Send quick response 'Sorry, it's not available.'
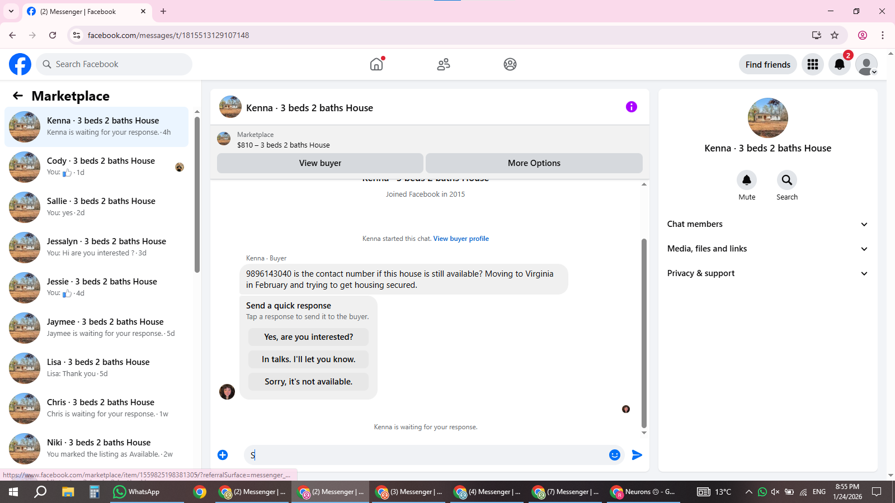This screenshot has height=503, width=895. [x=308, y=382]
